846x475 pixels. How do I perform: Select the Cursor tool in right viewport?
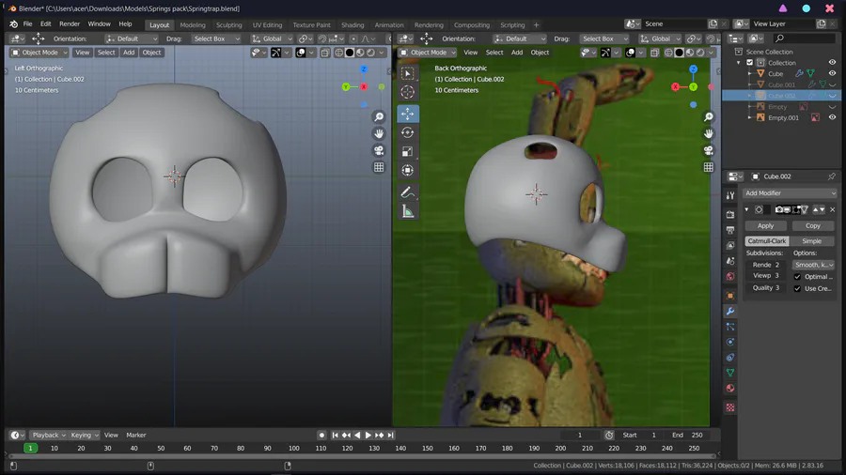(x=407, y=92)
